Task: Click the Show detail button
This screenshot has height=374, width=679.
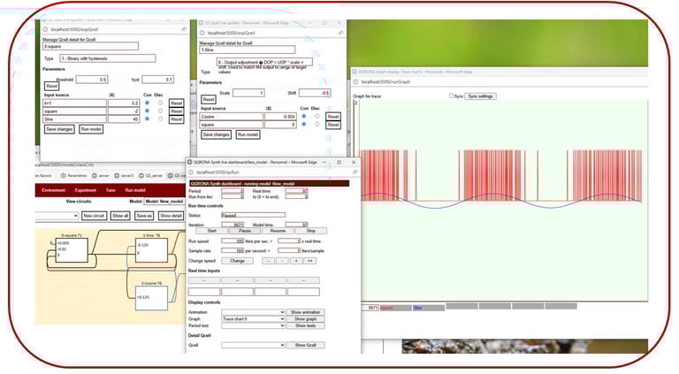Action: point(171,216)
